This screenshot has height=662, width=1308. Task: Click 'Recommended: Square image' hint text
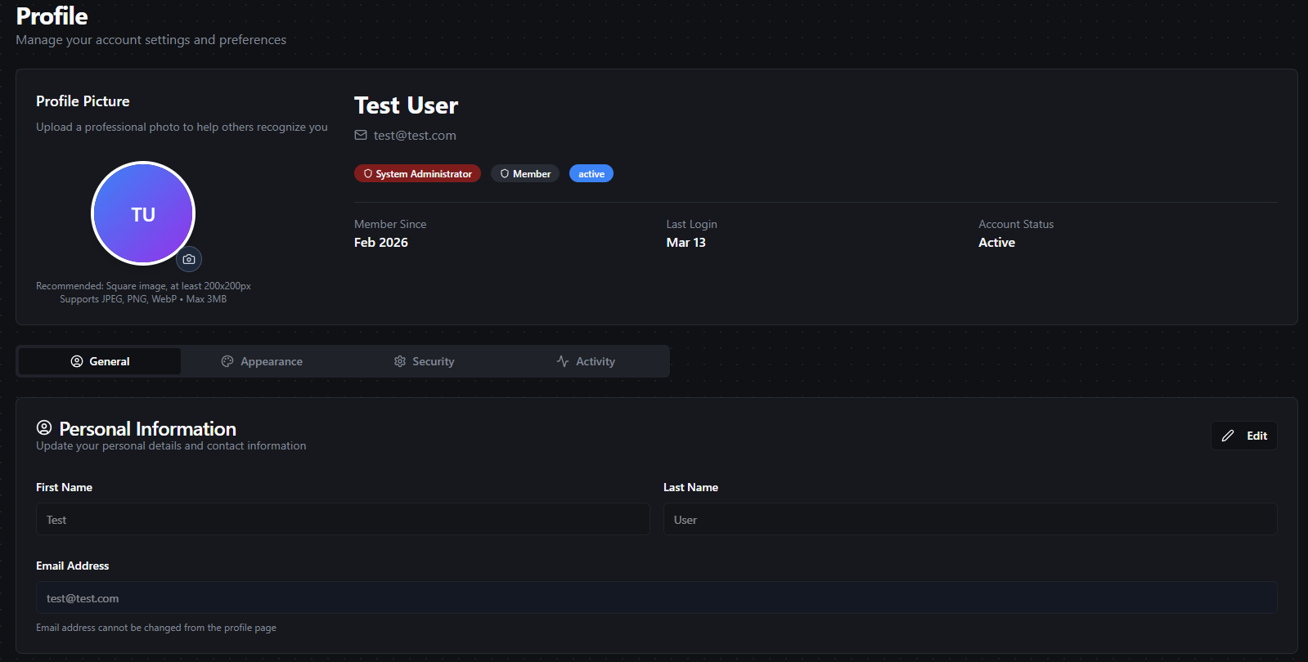(x=143, y=286)
